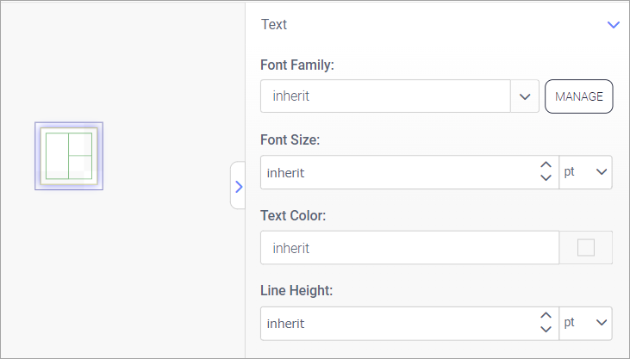Decrease Font Size with down arrow

coord(545,178)
